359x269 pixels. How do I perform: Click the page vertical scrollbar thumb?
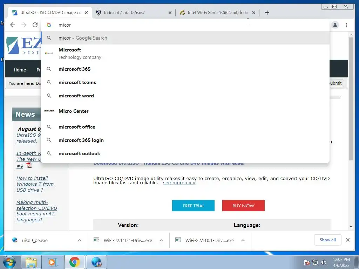(351, 99)
